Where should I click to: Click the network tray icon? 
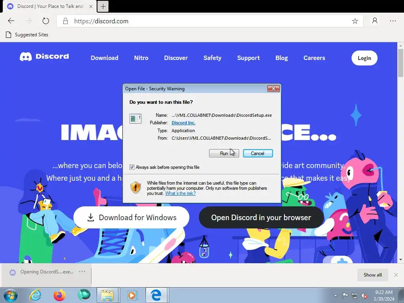click(x=355, y=296)
